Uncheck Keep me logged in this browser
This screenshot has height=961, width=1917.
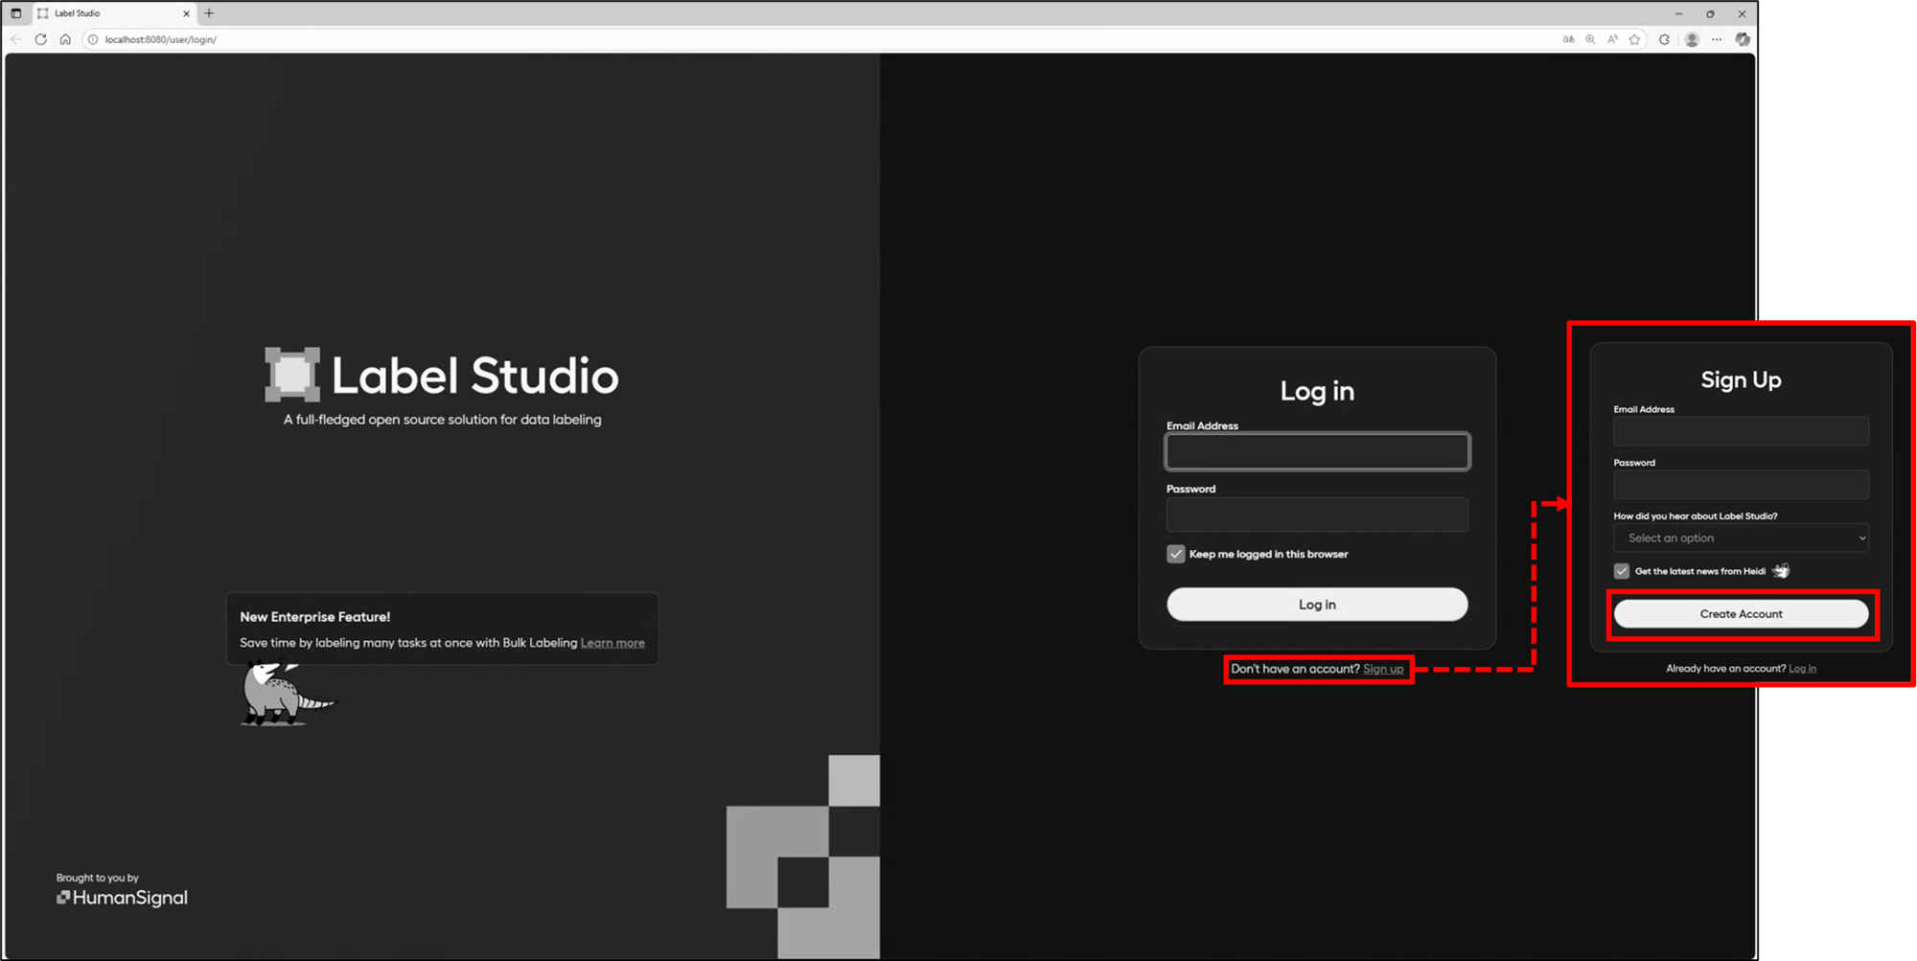coord(1175,554)
